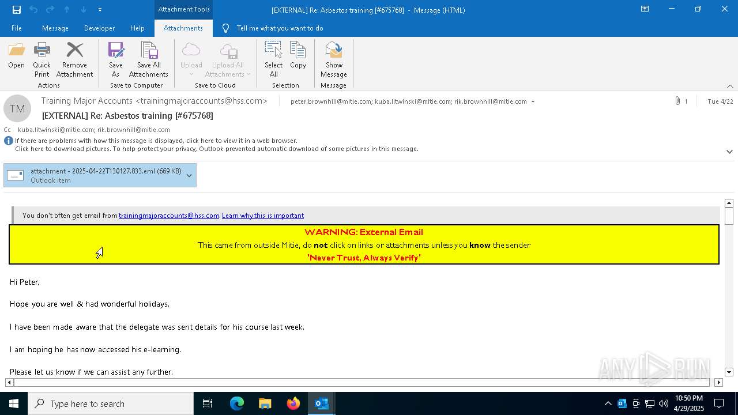Open the Windows Start menu
Screen dimensions: 738x415
click(14, 403)
